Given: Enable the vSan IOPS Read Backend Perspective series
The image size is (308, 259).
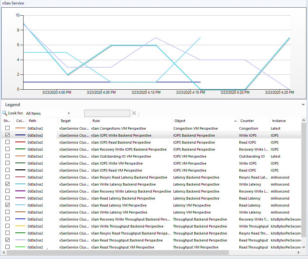Looking at the screenshot, I should click(7, 142).
